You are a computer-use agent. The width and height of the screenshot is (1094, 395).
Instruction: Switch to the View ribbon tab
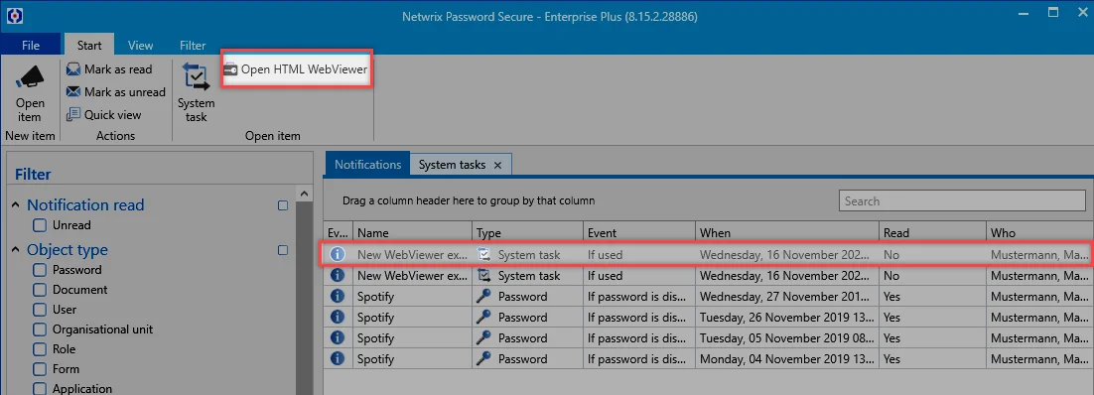point(140,46)
